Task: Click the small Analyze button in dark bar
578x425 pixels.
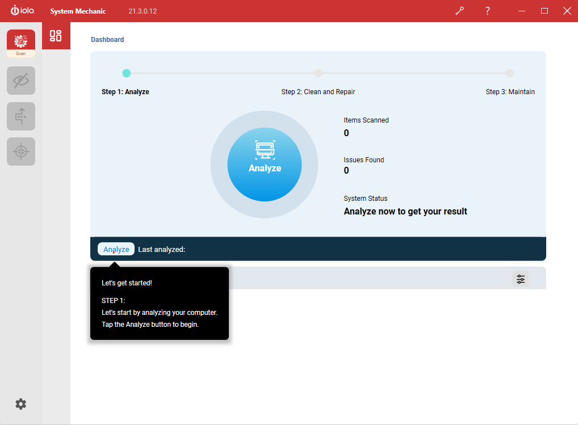Action: 116,249
